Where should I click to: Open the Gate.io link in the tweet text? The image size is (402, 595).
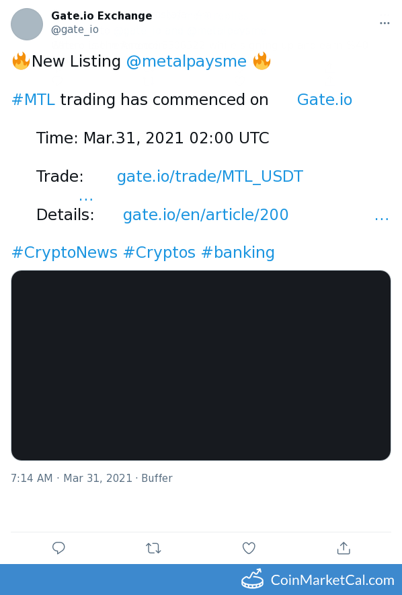point(324,100)
